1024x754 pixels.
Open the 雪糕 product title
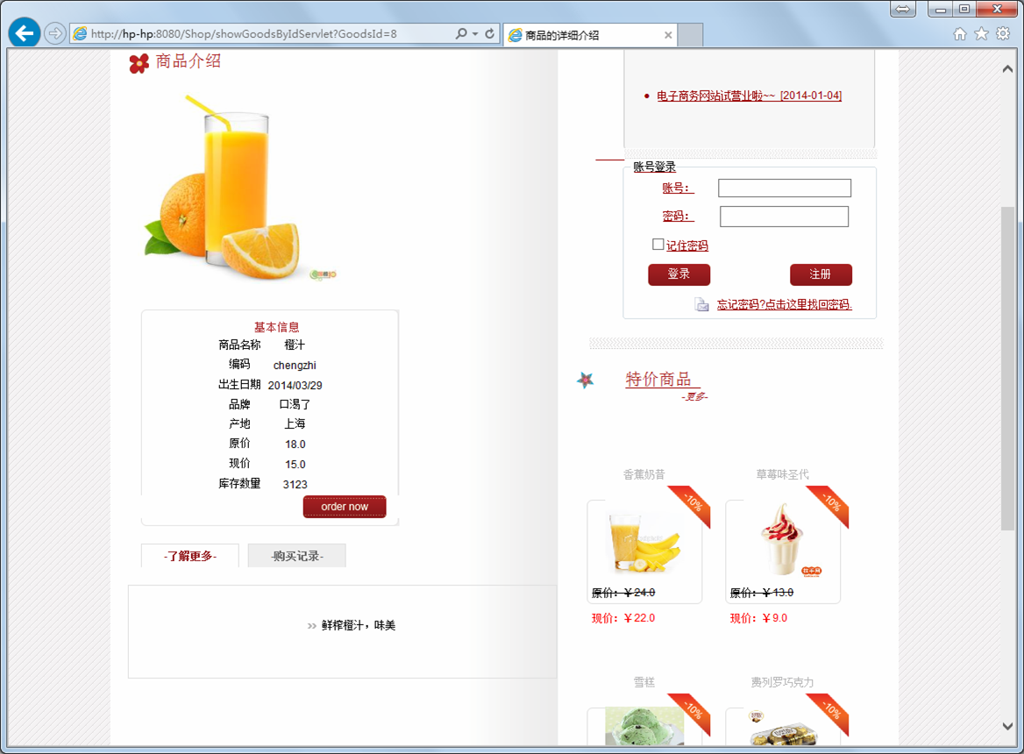(644, 682)
